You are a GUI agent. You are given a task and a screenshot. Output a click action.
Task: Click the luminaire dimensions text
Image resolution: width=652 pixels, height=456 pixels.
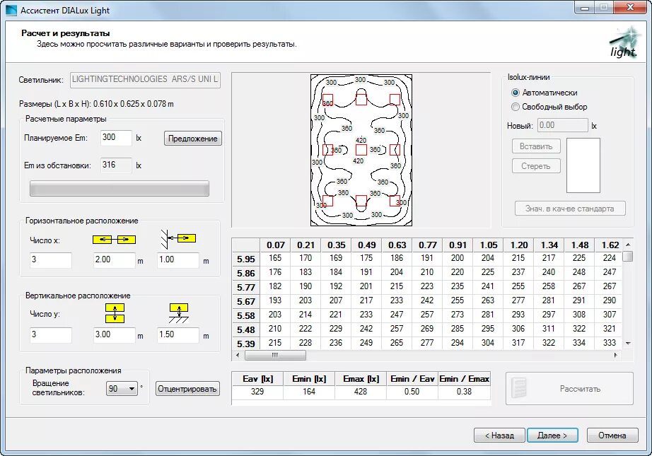[x=96, y=104]
